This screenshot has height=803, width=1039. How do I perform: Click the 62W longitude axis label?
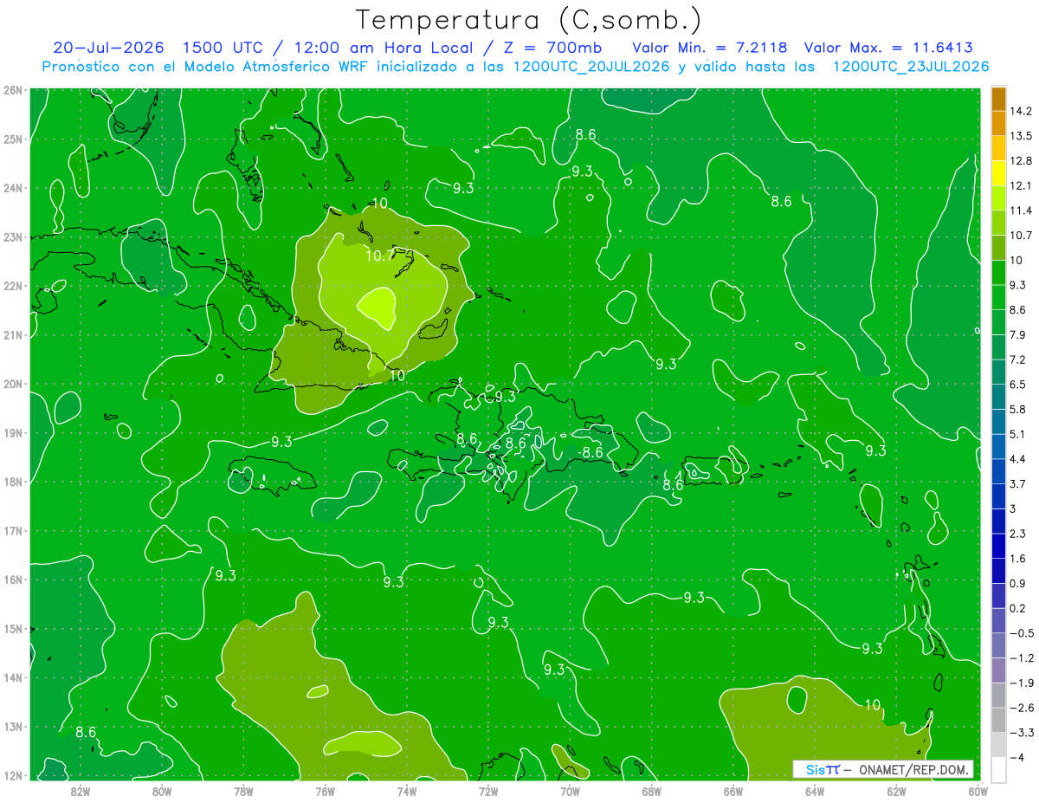point(896,791)
